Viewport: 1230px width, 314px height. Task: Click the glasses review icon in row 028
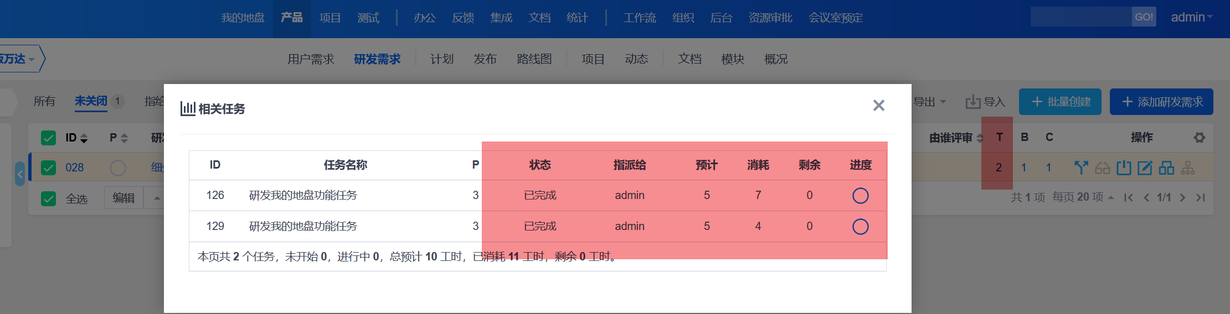coord(1102,168)
